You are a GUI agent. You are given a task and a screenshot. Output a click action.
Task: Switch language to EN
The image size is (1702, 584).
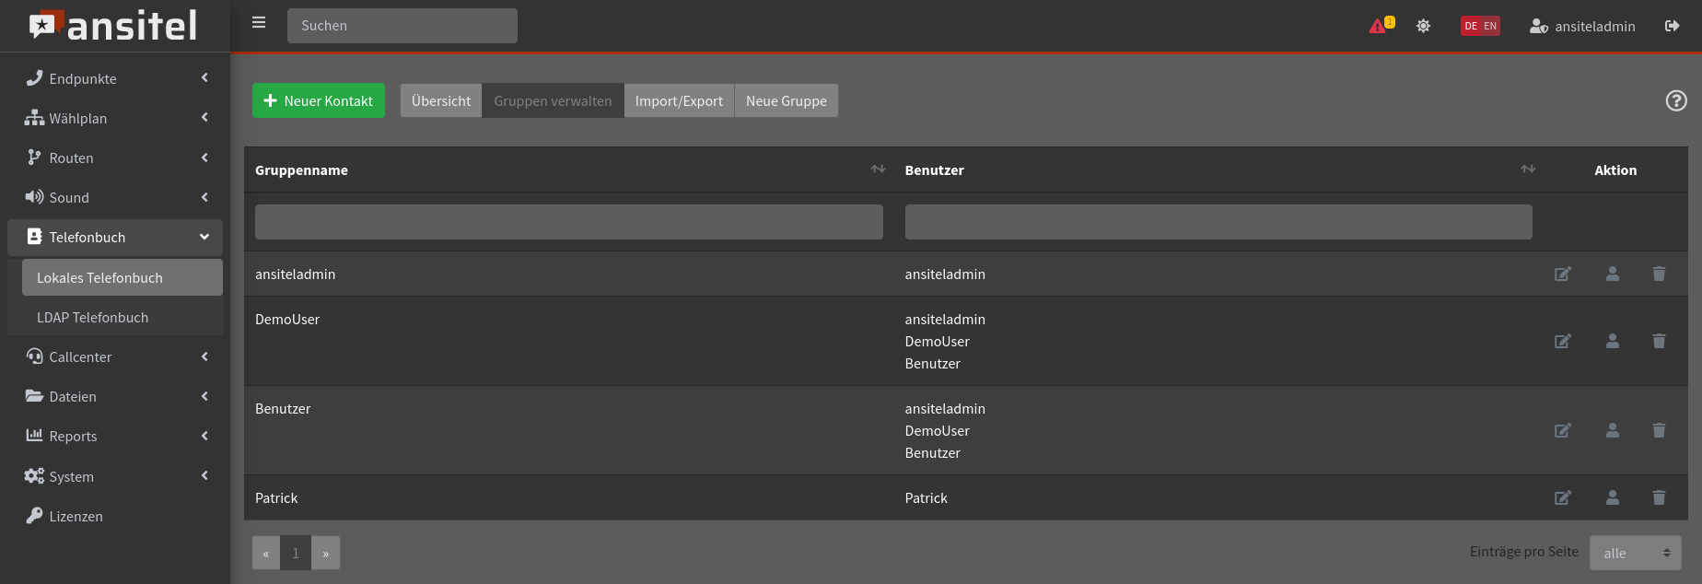[1490, 26]
